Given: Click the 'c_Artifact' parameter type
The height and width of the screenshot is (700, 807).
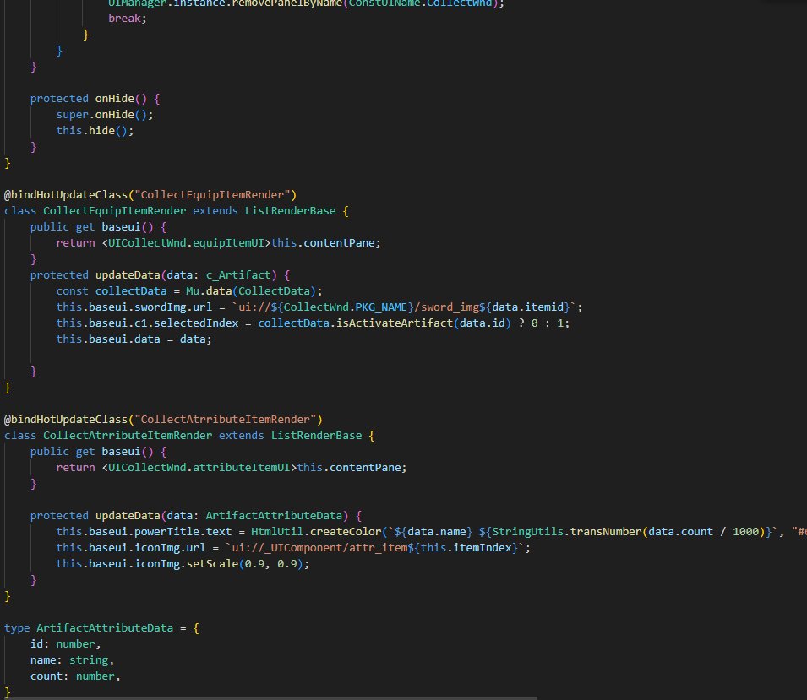Looking at the screenshot, I should pos(238,274).
